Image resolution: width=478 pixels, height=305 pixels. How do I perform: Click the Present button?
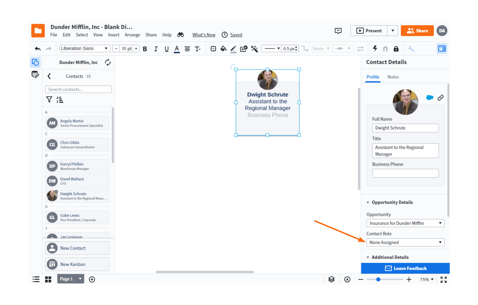(x=369, y=31)
